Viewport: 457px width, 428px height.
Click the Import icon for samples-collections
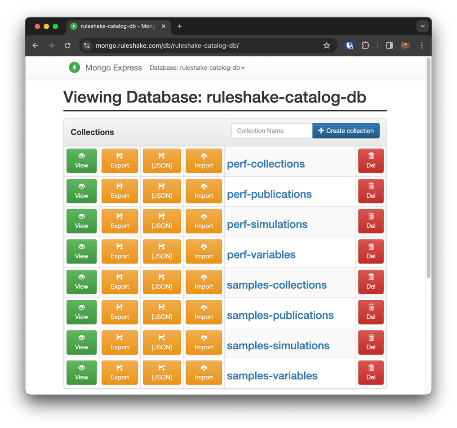[204, 278]
